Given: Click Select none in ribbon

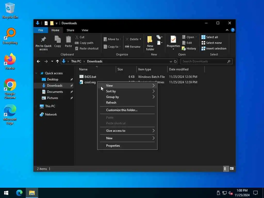Looking at the screenshot, I should click(212, 43).
